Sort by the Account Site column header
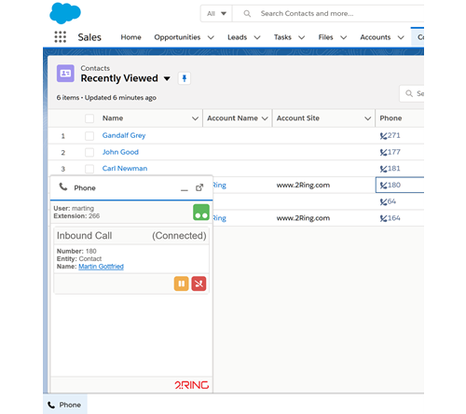This screenshot has height=414, width=466. click(298, 118)
